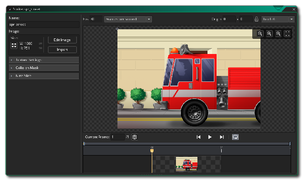The image size is (303, 183).
Task: Click the sprite origin crosshair marker
Action: pyautogui.click(x=117, y=29)
